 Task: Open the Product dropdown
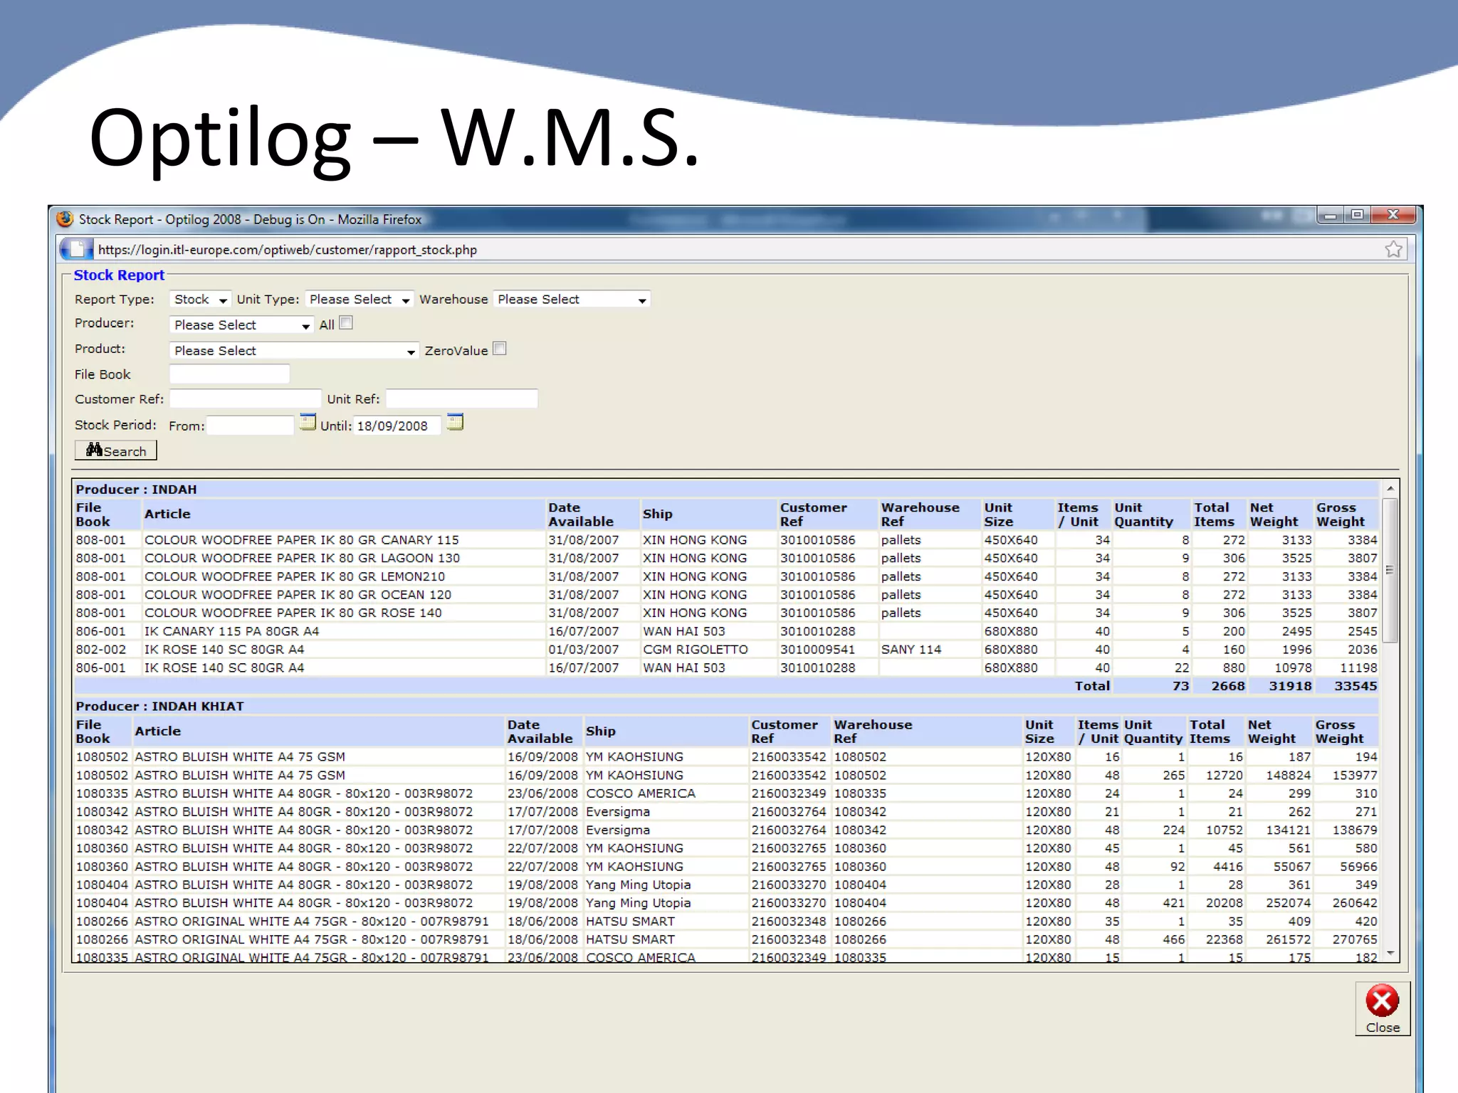(x=293, y=351)
